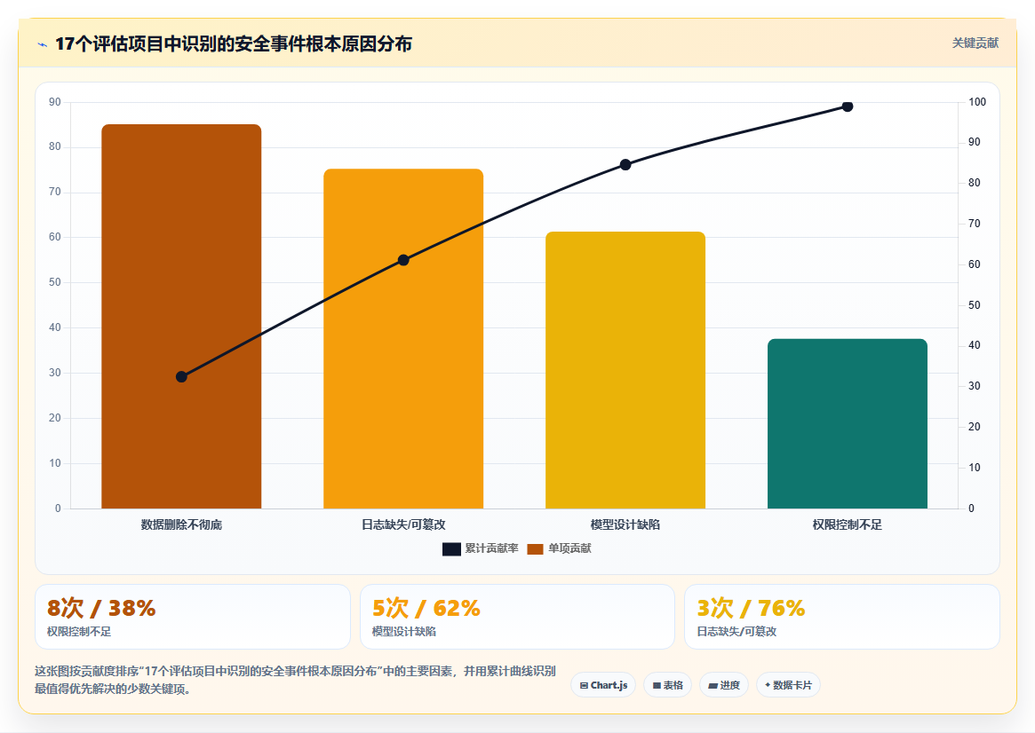The height and width of the screenshot is (733, 1035).
Task: Click the 关键贡献 label in header
Action: (975, 43)
